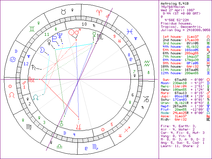Click the green Uranus glyph inside the wheel

pyautogui.click(x=62, y=124)
